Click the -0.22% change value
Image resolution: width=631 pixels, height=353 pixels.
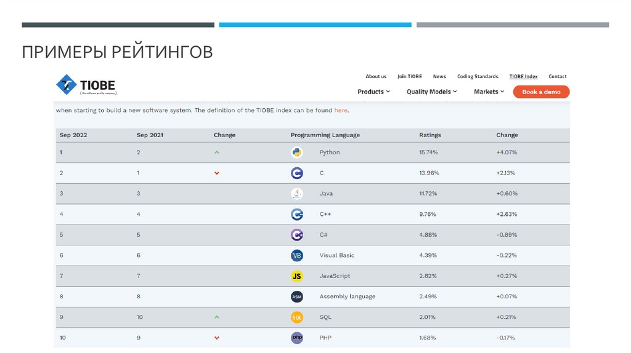click(x=507, y=255)
